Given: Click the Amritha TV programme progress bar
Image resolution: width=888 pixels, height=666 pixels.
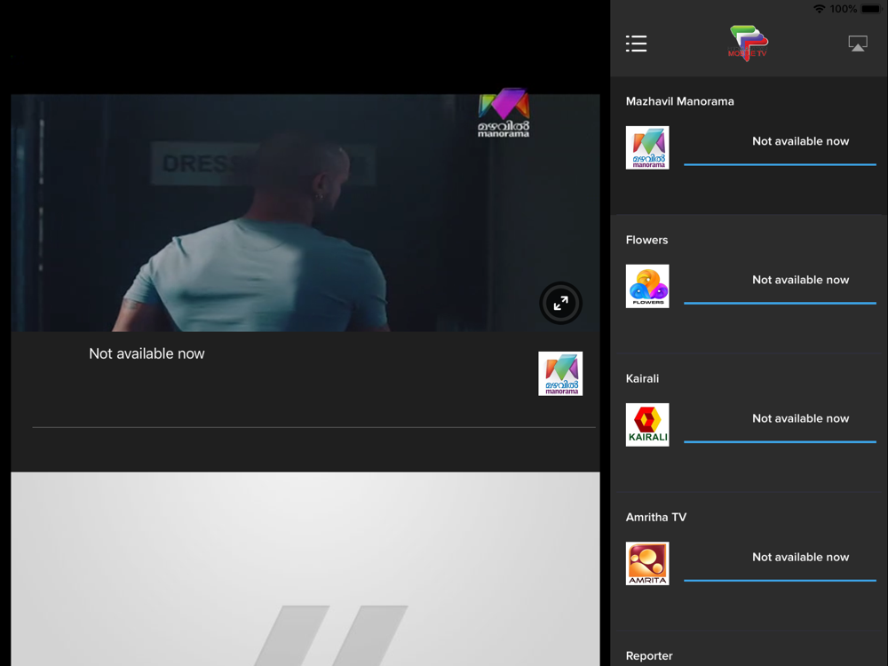Looking at the screenshot, I should click(x=780, y=581).
